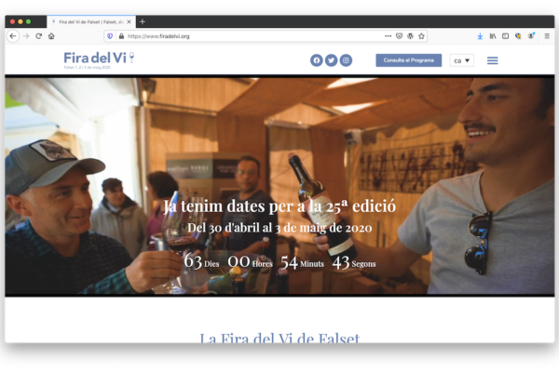The height and width of the screenshot is (372, 559).
Task: Open the Firefox library icon
Action: click(x=493, y=36)
